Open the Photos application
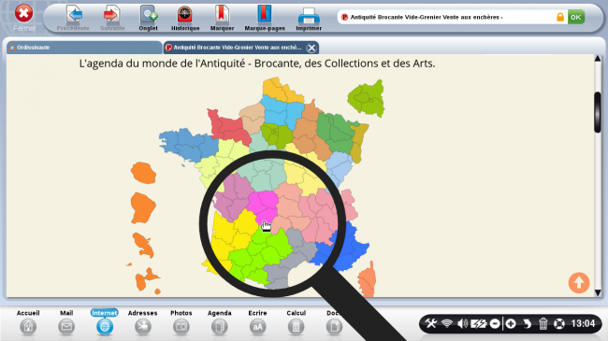Image resolution: width=608 pixels, height=341 pixels. [181, 322]
